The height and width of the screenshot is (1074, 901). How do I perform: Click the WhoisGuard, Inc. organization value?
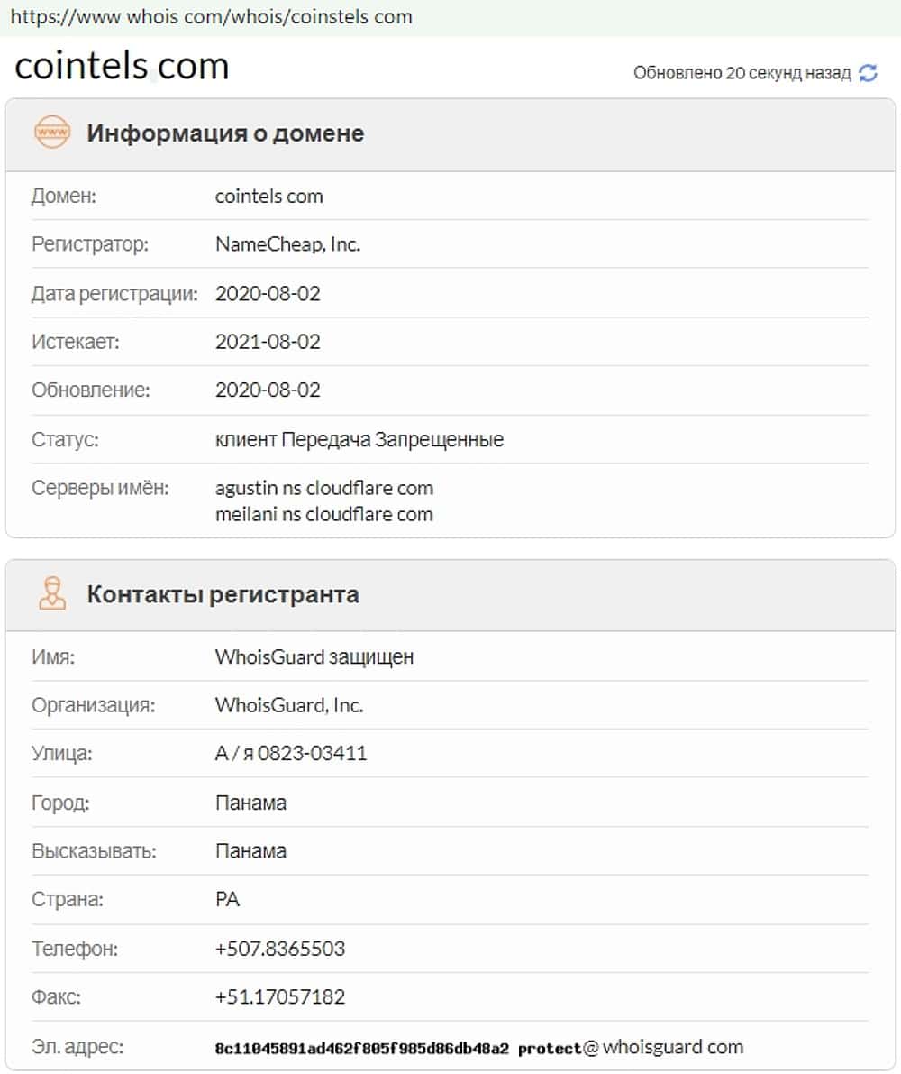(289, 705)
